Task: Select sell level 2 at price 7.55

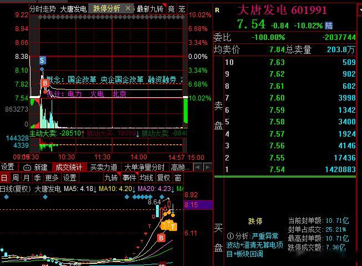Action: 290,158
